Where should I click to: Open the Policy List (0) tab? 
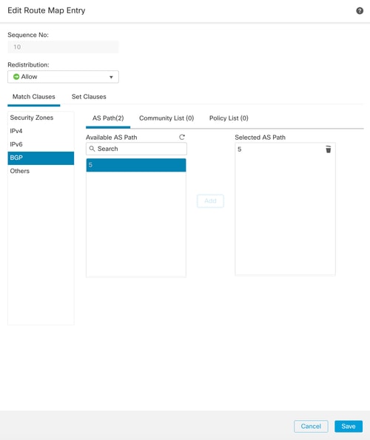pos(229,118)
